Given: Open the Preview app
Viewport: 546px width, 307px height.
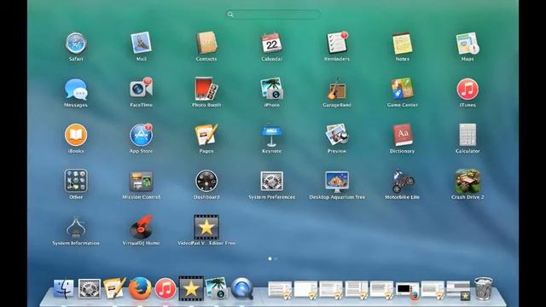Looking at the screenshot, I should [337, 135].
